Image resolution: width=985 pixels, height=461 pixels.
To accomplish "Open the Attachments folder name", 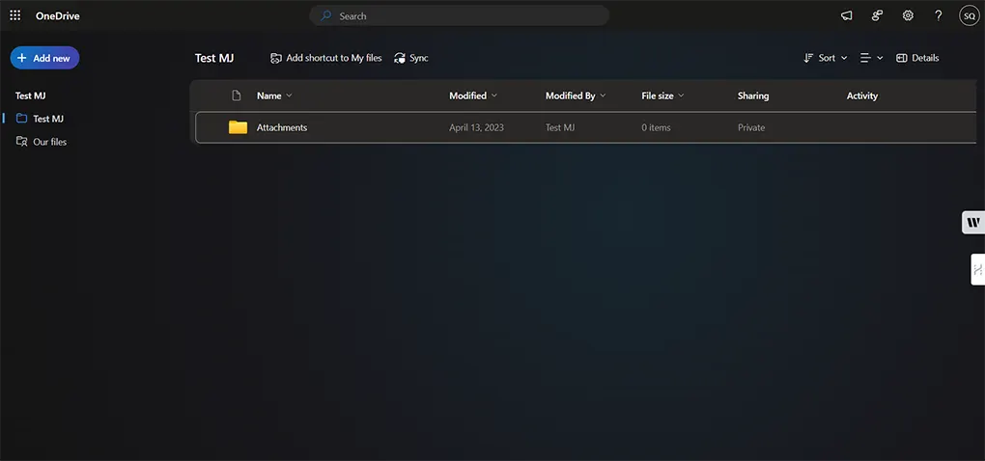I will click(x=282, y=127).
